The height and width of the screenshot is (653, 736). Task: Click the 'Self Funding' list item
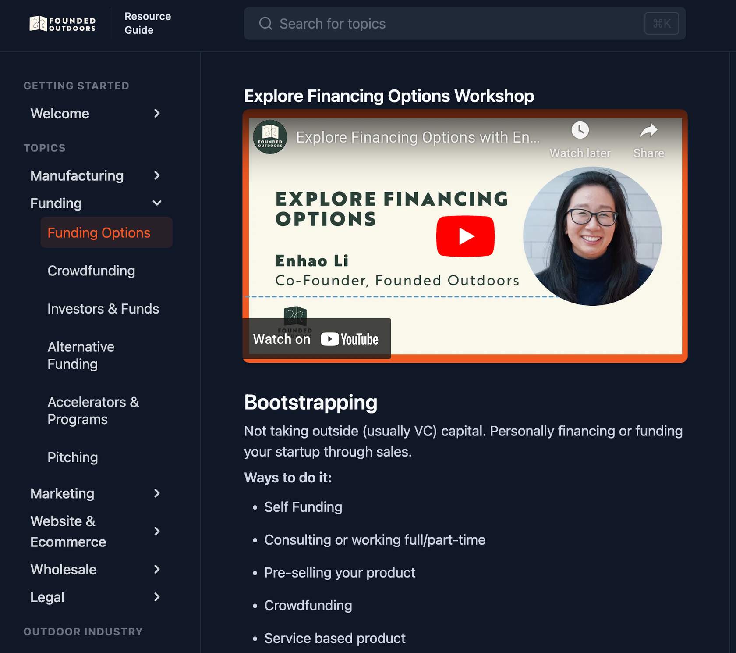click(x=303, y=507)
